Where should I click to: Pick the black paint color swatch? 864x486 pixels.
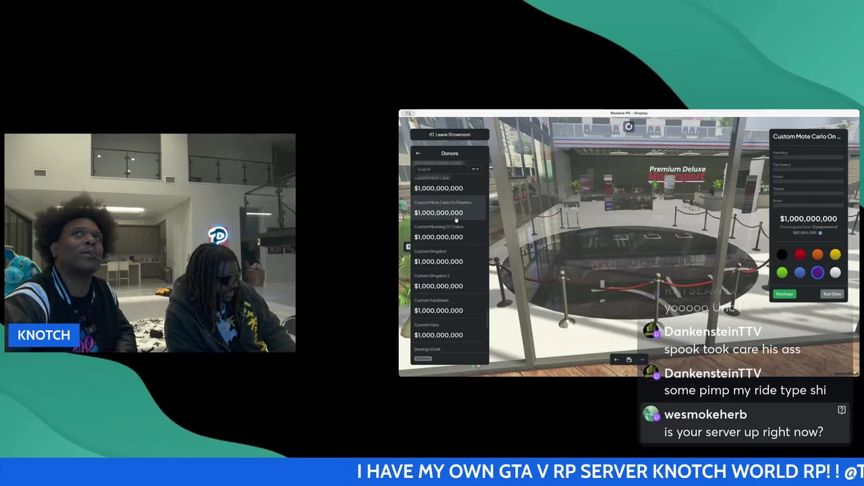782,254
